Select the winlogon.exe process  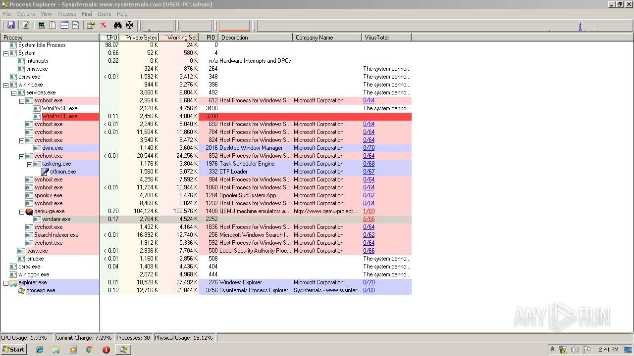pos(206,274)
